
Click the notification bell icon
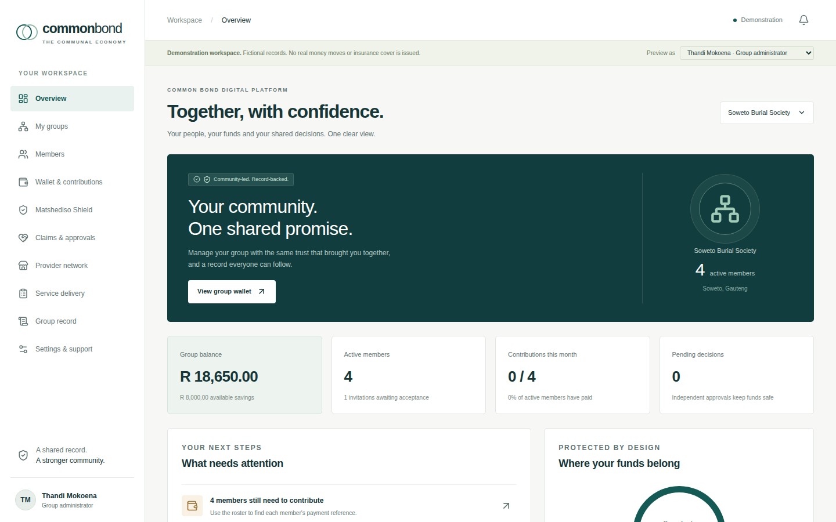point(803,20)
